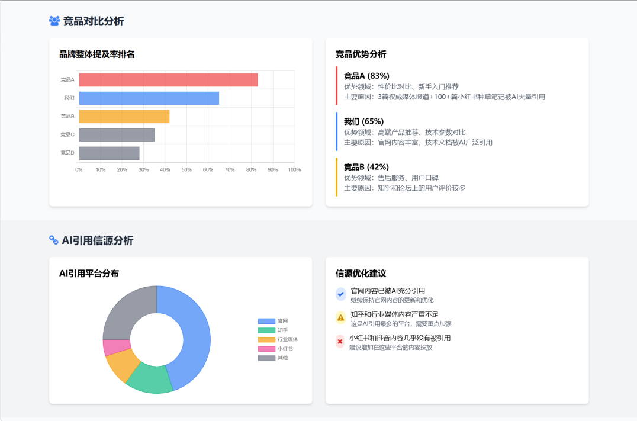
Task: Click the red cross icon for 小红书和抖音内容
Action: tap(340, 341)
